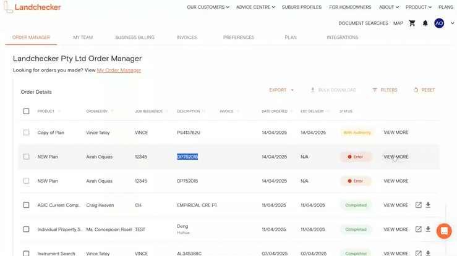This screenshot has height=256, width=457.
Task: Open the notifications bell
Action: point(425,23)
